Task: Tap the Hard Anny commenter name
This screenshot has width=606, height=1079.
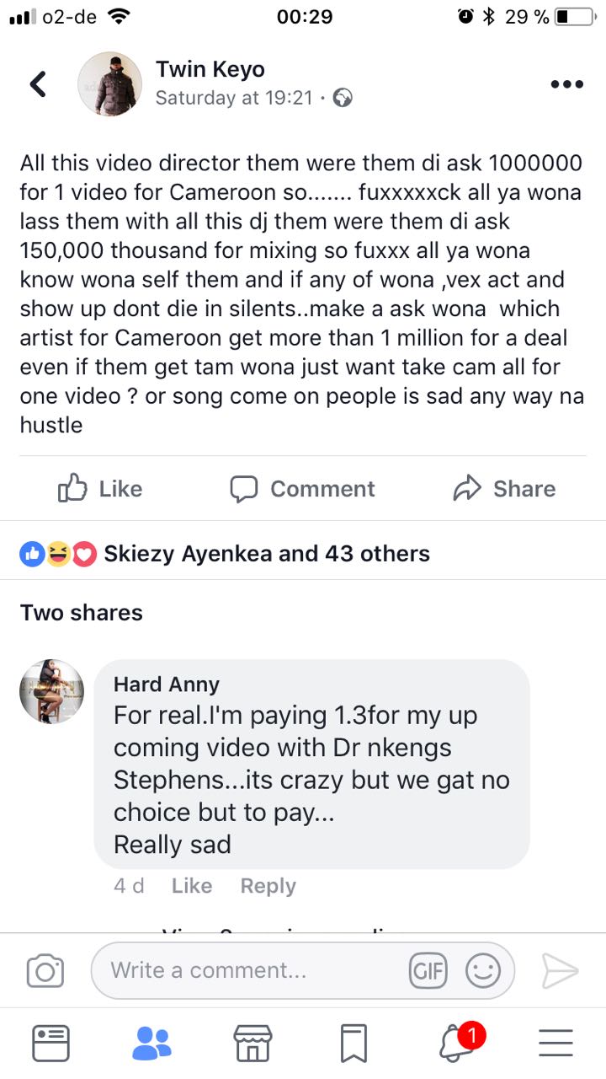Action: (167, 684)
